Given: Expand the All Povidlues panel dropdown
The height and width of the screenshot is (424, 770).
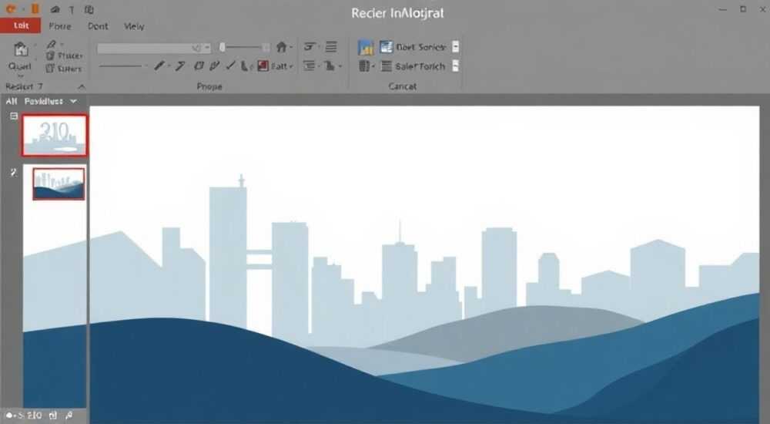Looking at the screenshot, I should click(73, 101).
